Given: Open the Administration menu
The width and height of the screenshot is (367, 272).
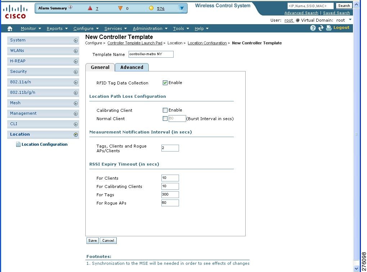Looking at the screenshot, I should click(x=150, y=28).
